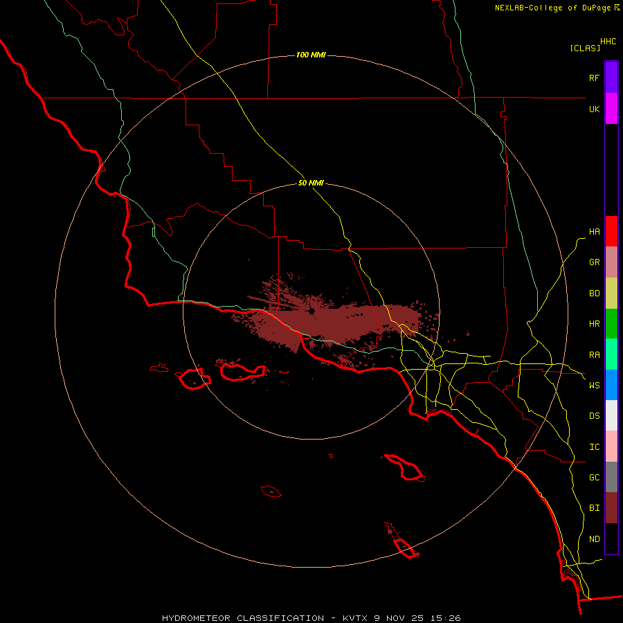This screenshot has width=623, height=623.
Task: Click the DS legend label
Action: coord(594,416)
